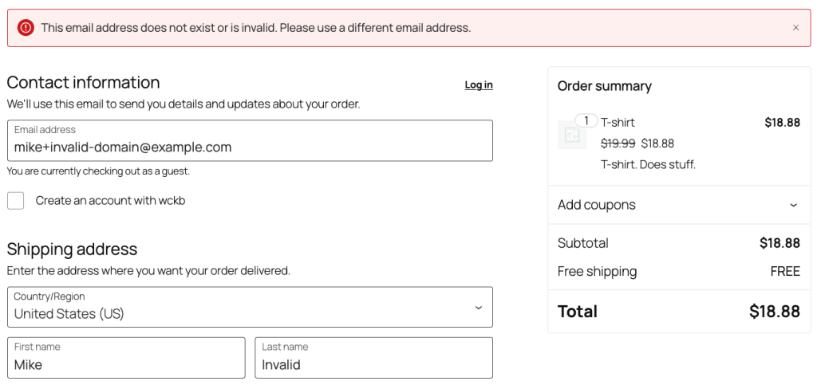Check the Create an account checkbox
Viewport: 817px width, 385px height.
coord(16,201)
